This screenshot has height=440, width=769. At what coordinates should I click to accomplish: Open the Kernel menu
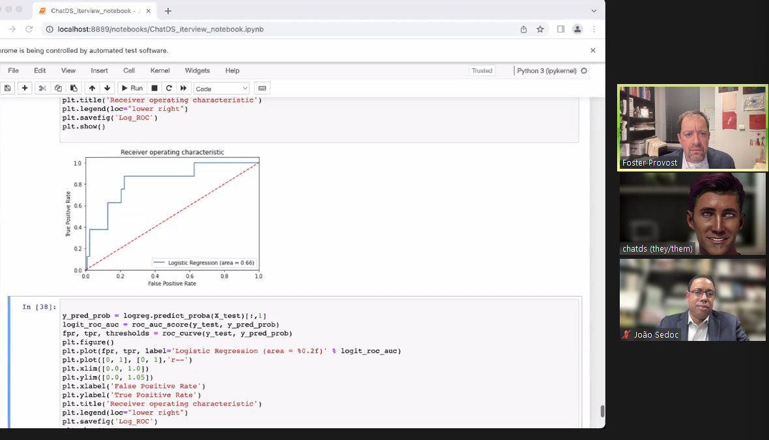(160, 70)
